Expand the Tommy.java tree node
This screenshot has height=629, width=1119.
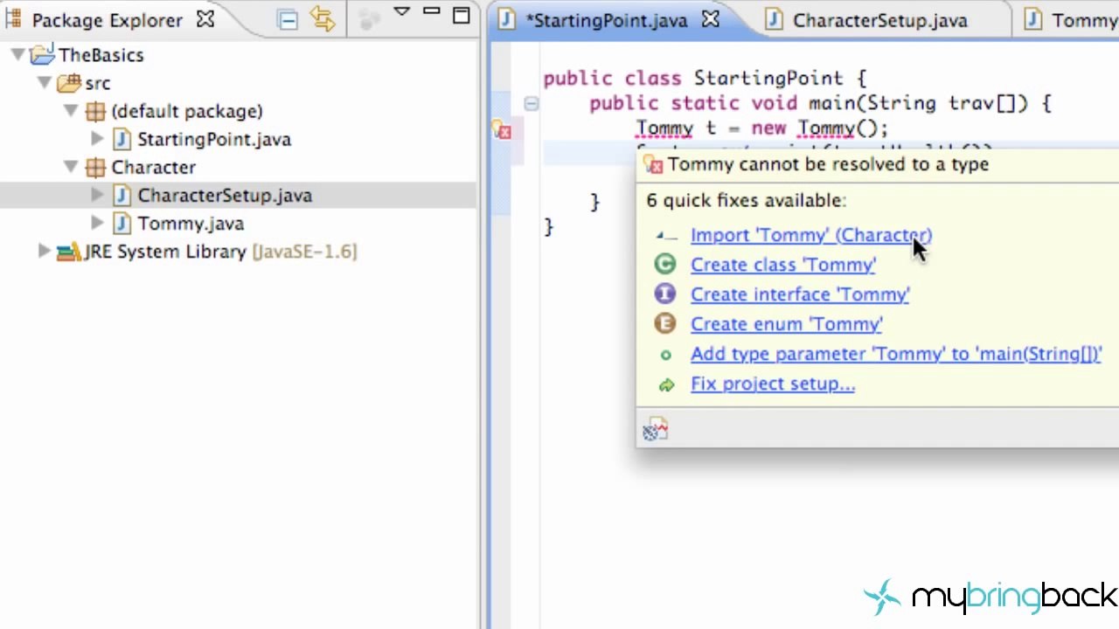tap(97, 223)
